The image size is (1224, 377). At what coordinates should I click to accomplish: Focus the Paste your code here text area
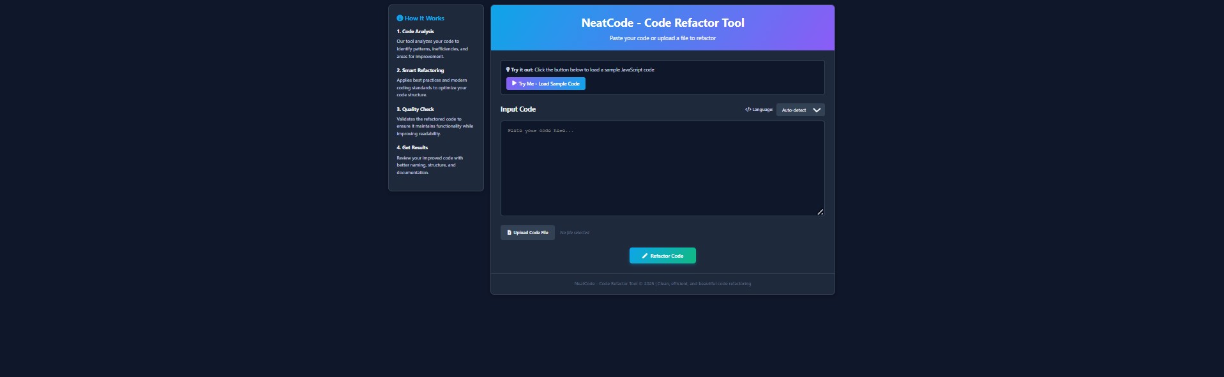662,168
